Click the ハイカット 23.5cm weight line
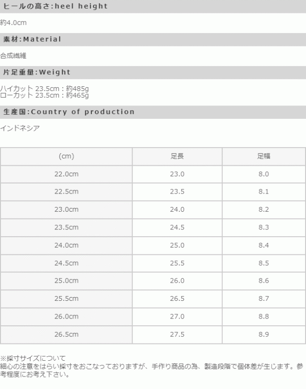Image resolution: width=306 pixels, height=389 pixels. (x=45, y=88)
